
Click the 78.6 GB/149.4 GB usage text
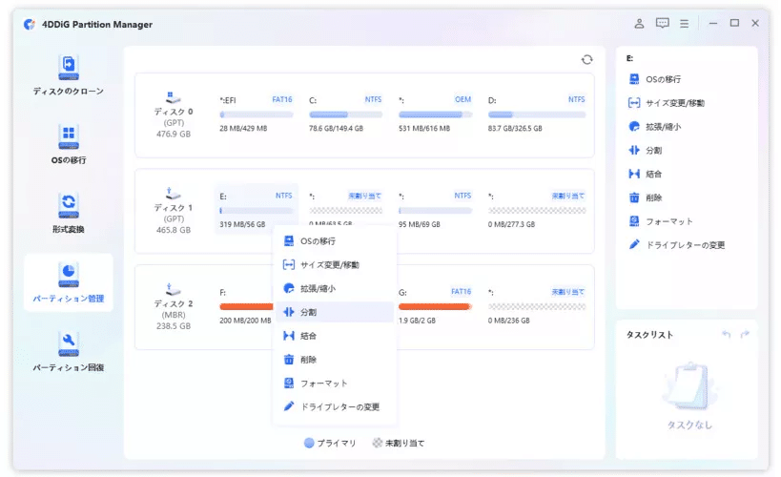pyautogui.click(x=337, y=129)
